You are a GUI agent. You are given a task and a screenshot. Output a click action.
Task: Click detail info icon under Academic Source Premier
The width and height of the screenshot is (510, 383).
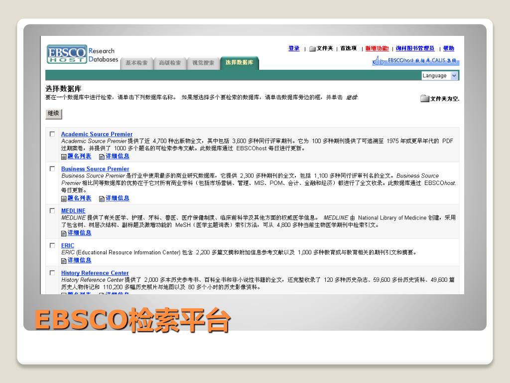pyautogui.click(x=102, y=157)
